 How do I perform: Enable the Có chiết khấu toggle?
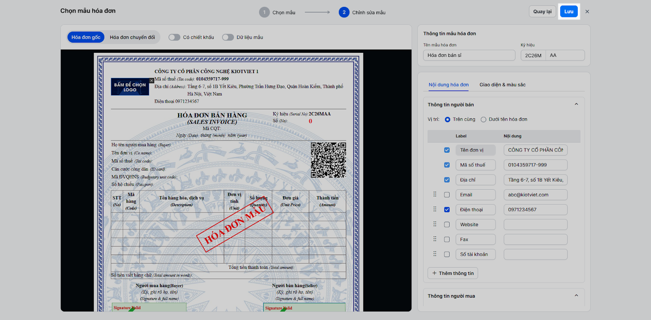[175, 37]
